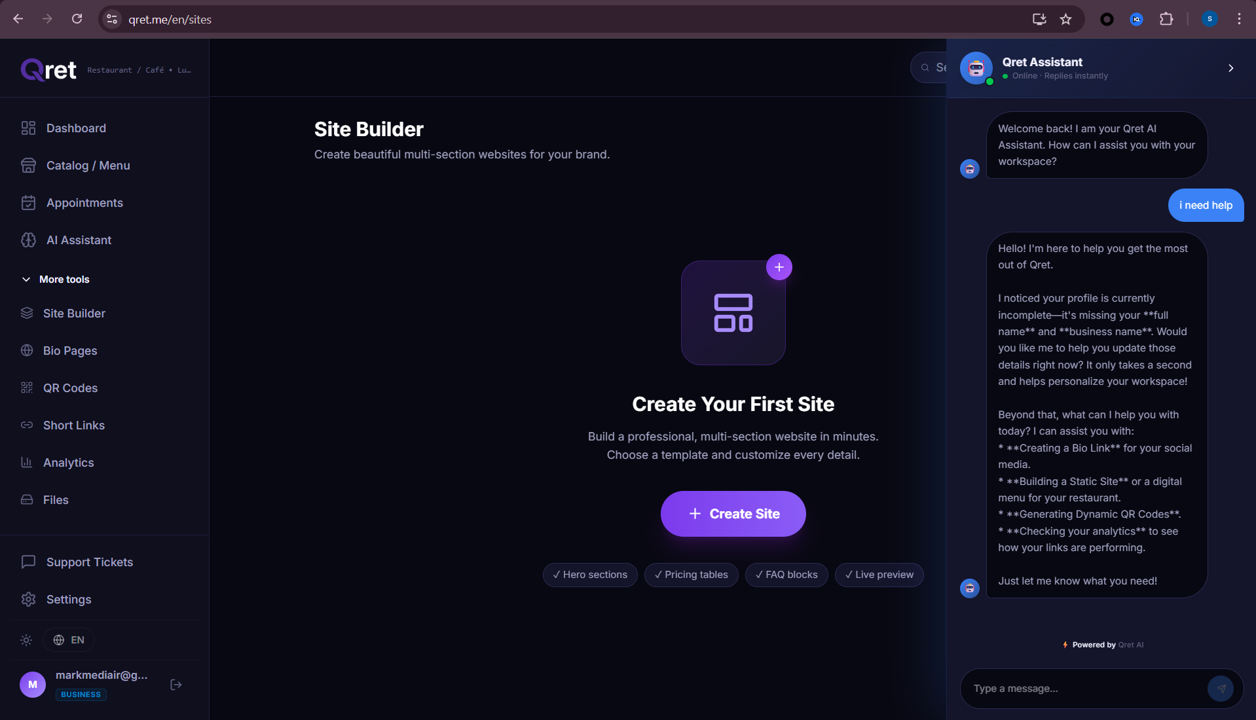Open Bio Pages

pos(105,351)
